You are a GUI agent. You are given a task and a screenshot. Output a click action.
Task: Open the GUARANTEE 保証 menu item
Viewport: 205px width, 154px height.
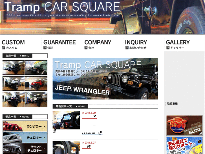pos(59,44)
